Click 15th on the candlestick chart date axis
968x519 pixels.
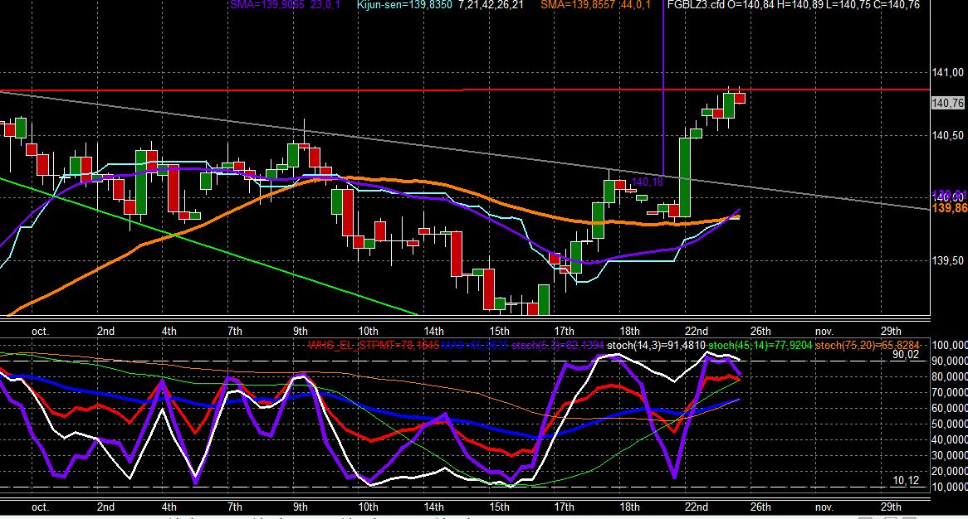coord(500,331)
